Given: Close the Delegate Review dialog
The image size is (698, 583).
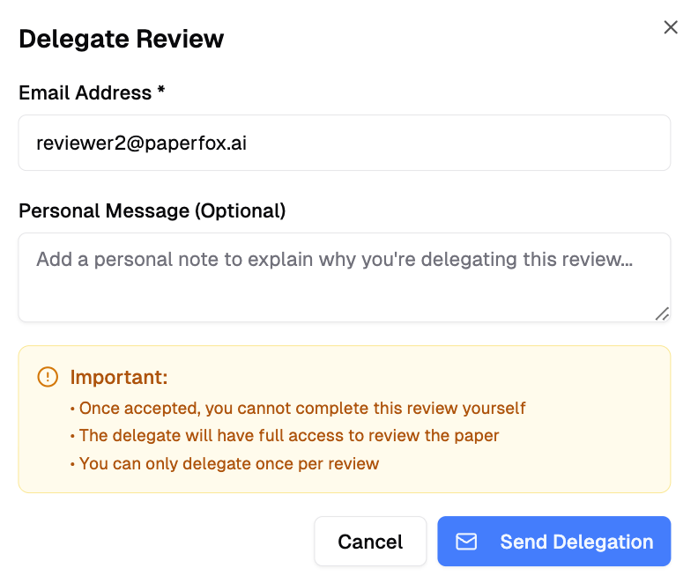Looking at the screenshot, I should 671,27.
